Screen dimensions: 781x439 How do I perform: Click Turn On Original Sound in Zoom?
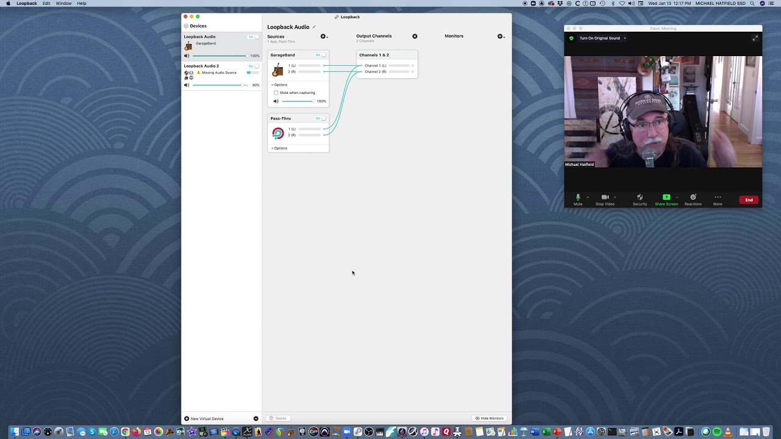coord(600,38)
